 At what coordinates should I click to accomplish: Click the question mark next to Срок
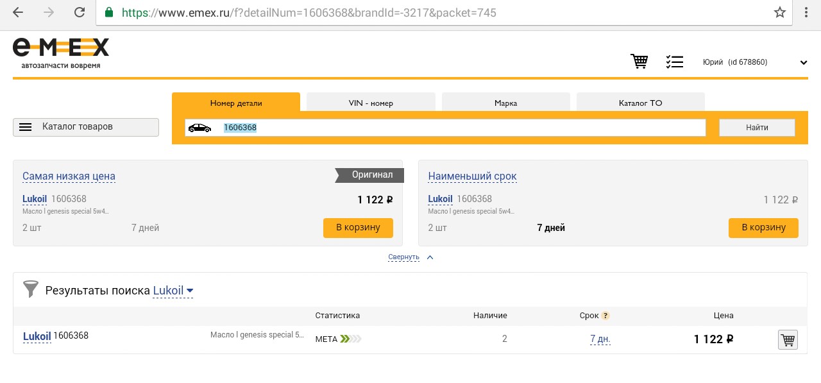point(605,316)
